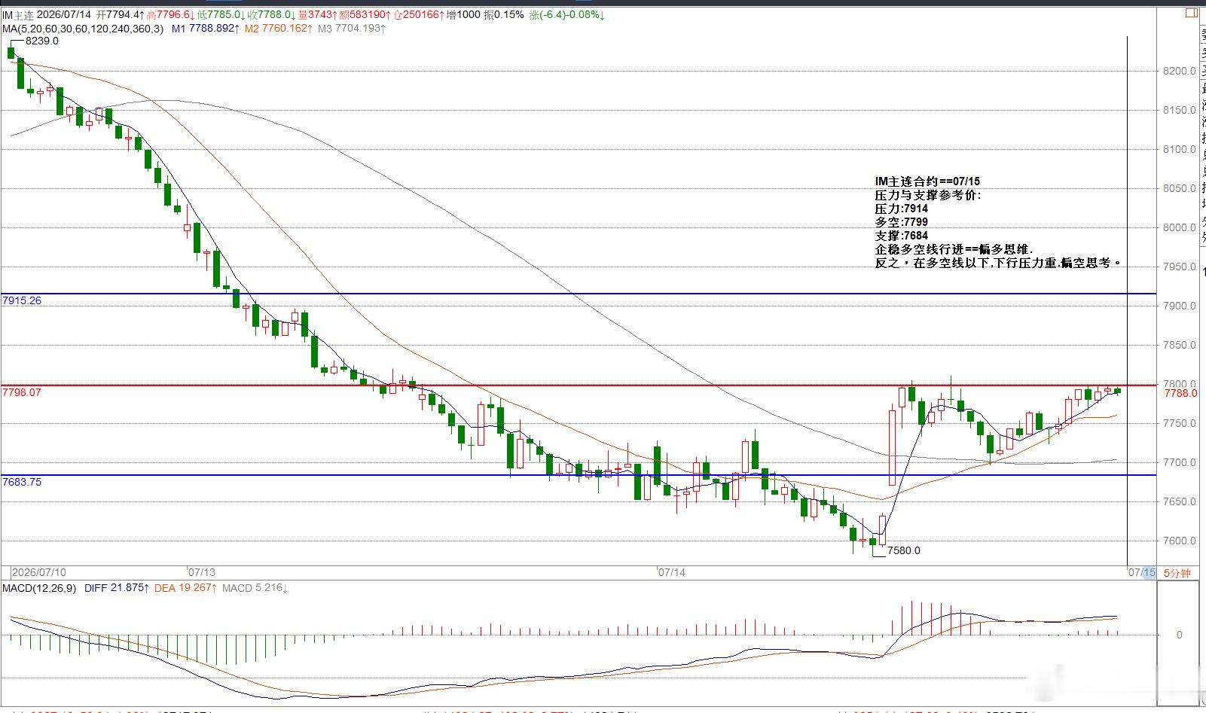Open the MACD(12,26,9) indicator label
The height and width of the screenshot is (713, 1206).
tap(38, 588)
